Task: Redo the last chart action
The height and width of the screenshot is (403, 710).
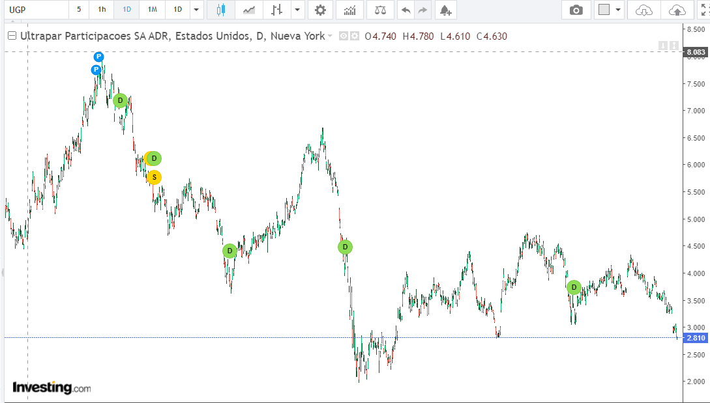Action: click(x=422, y=10)
